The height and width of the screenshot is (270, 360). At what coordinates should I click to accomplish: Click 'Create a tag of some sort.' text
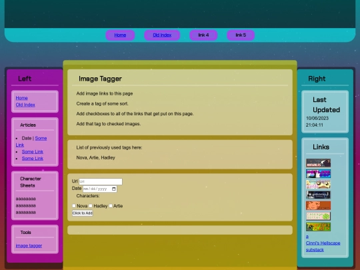pyautogui.click(x=102, y=104)
